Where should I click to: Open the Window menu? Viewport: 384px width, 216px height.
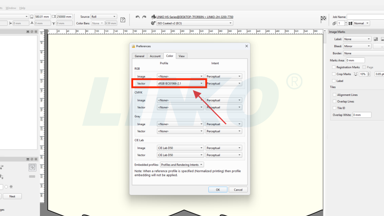coord(11,8)
